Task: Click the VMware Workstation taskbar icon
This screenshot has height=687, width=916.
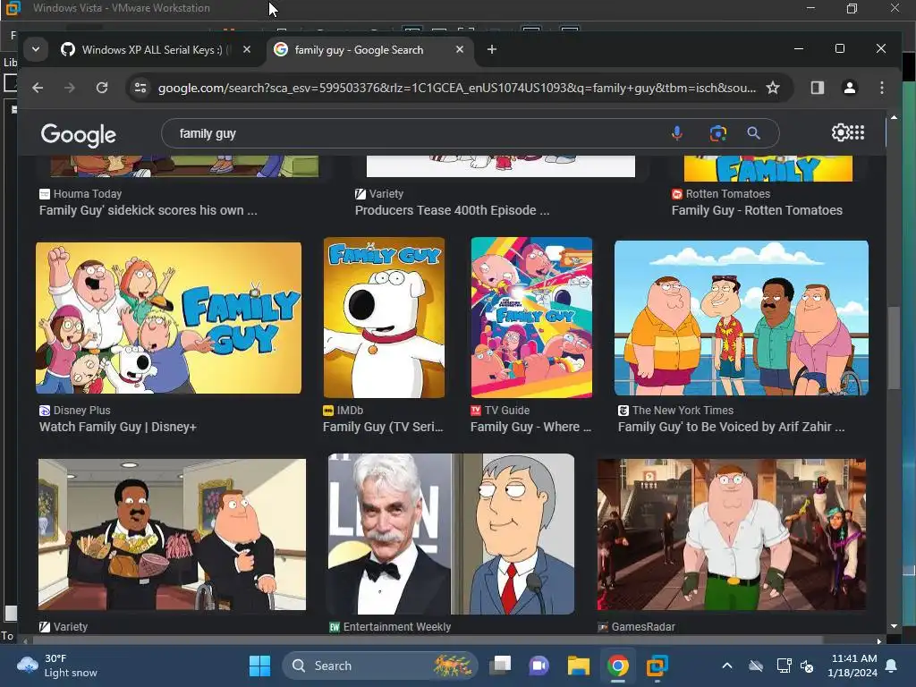Action: [x=657, y=666]
